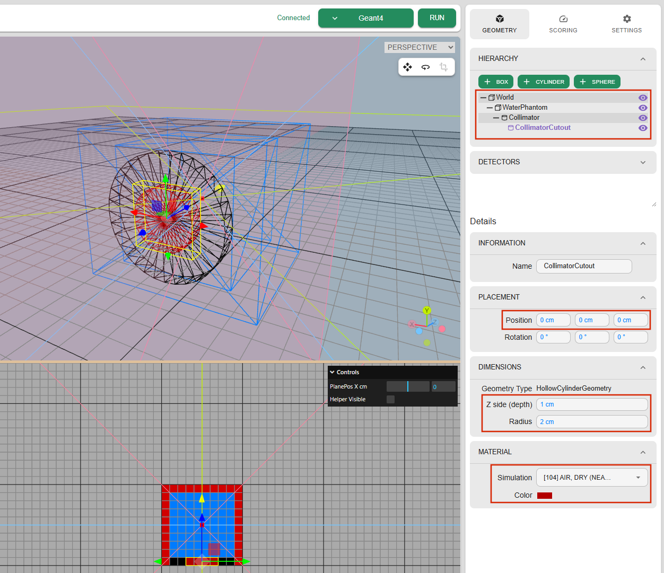Add a new Box figure
This screenshot has height=573, width=664.
[496, 82]
